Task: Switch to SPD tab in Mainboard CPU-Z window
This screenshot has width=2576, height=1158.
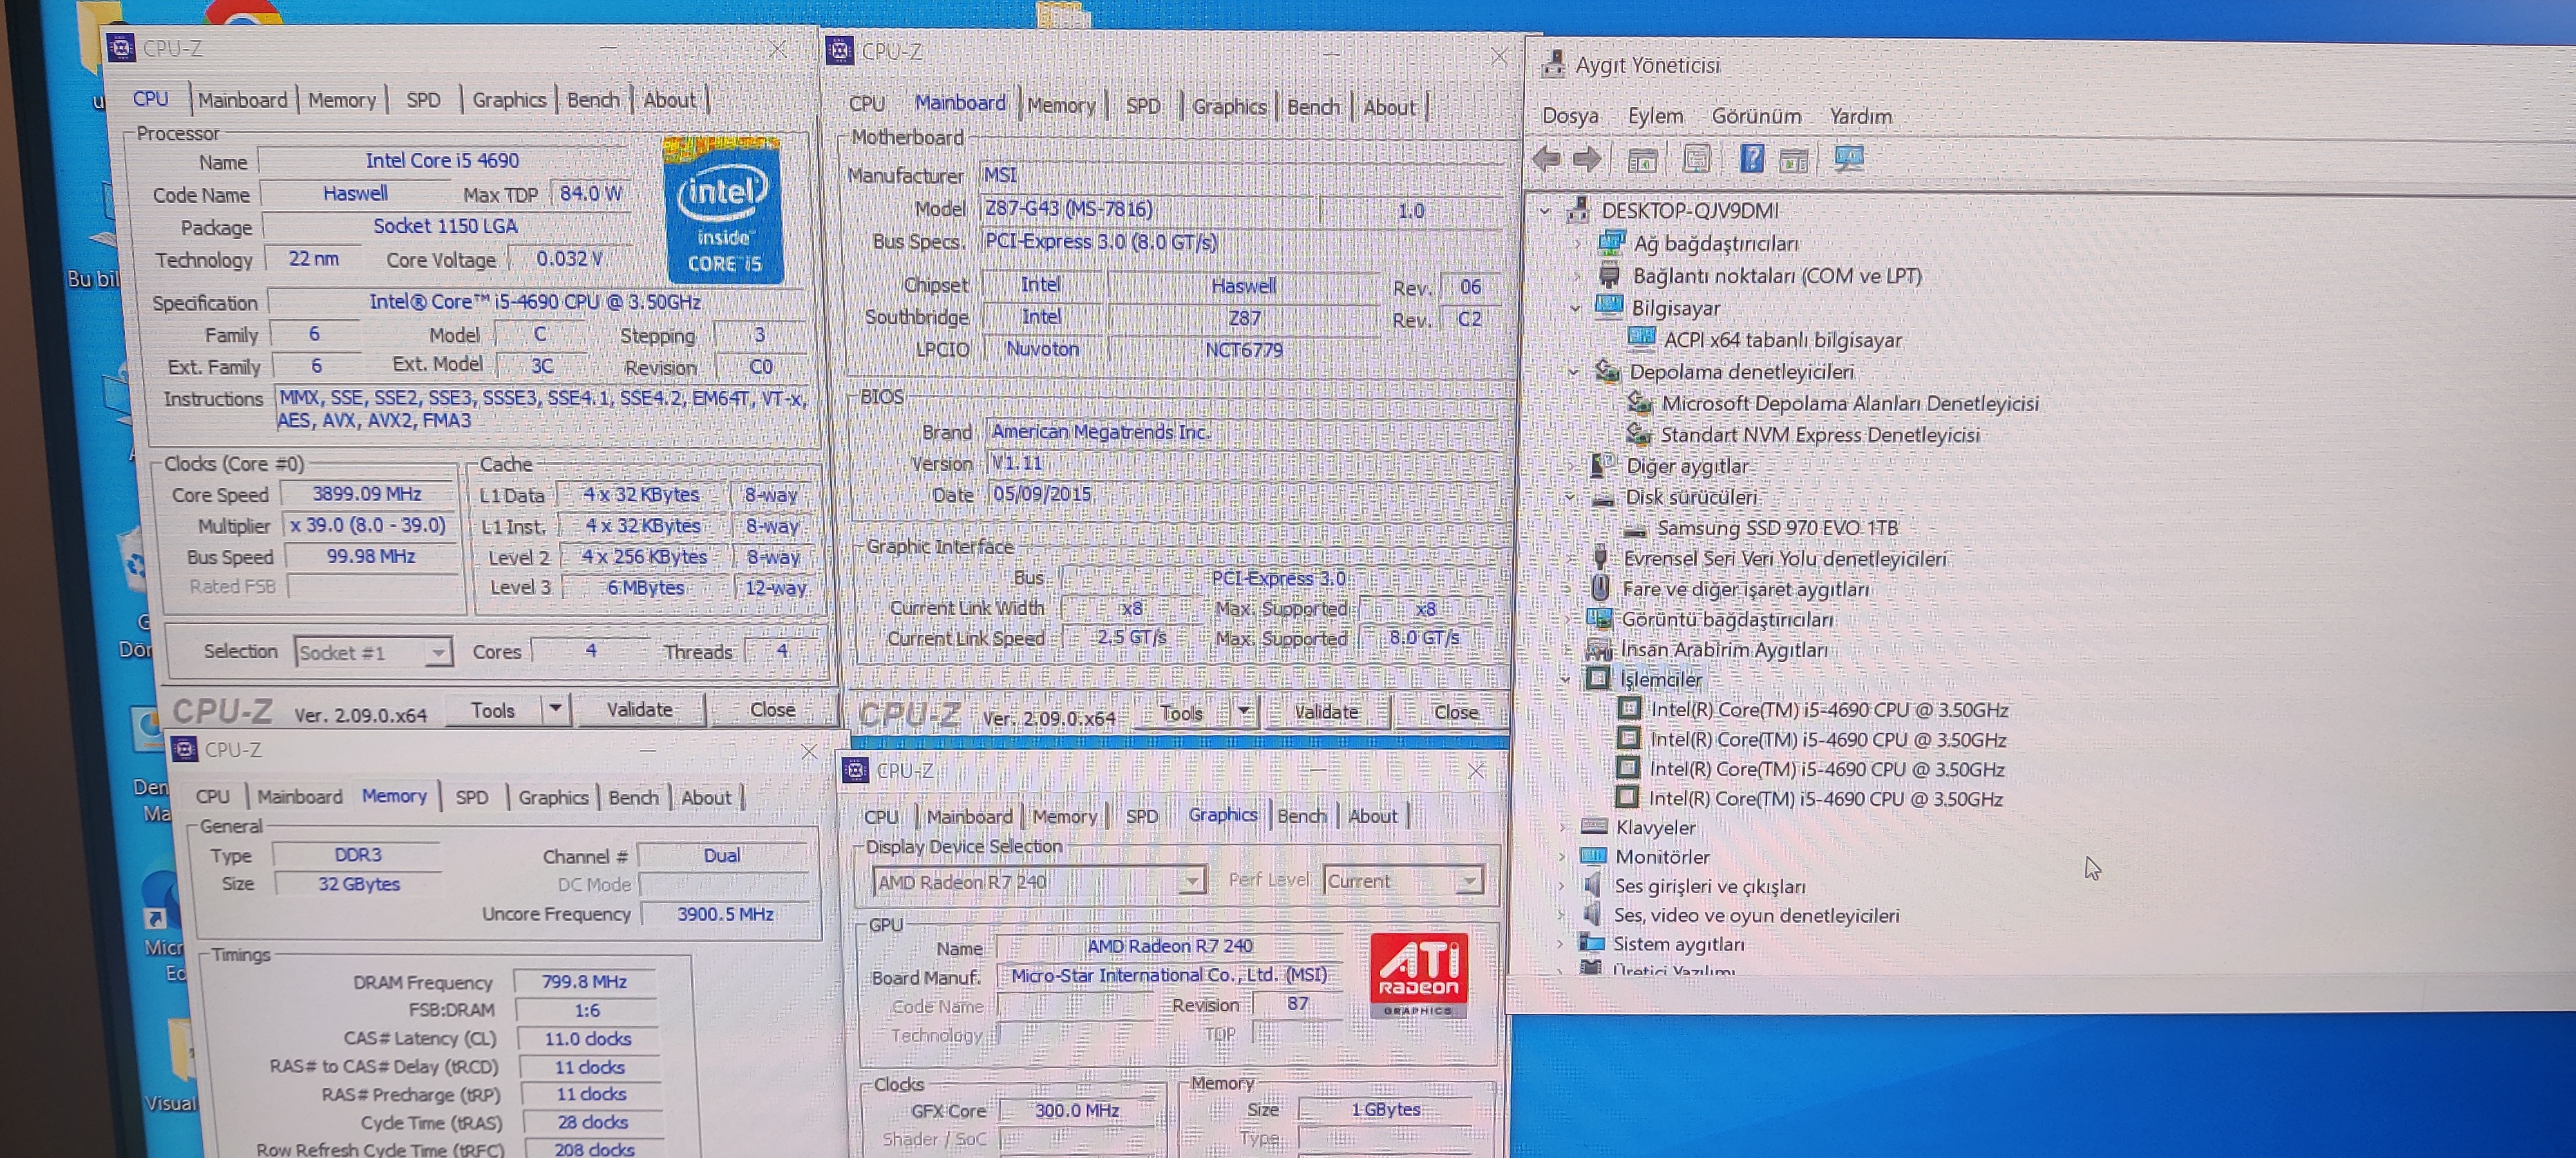Action: (1143, 106)
